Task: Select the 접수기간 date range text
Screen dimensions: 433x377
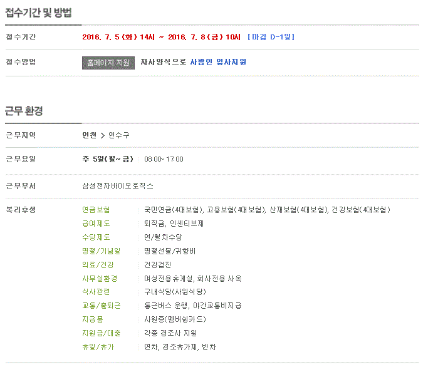Action: 161,37
